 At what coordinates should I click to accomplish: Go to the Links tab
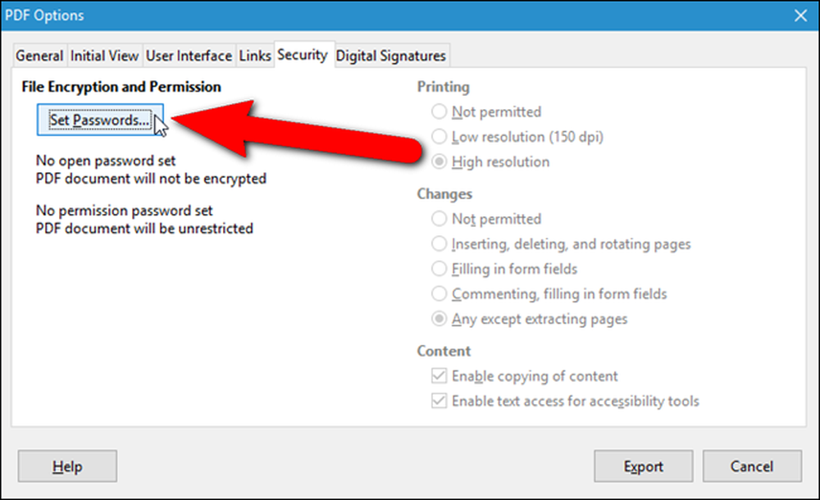(255, 56)
